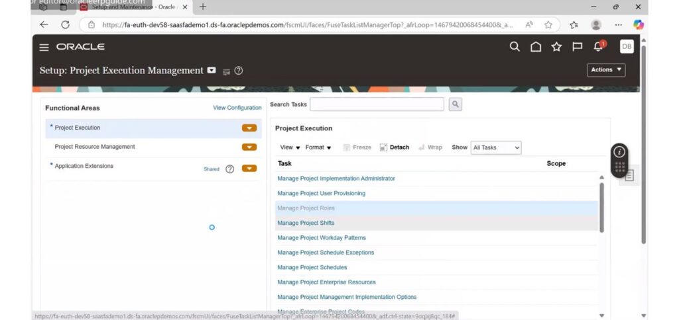679x320 pixels.
Task: Open the Actions dropdown button
Action: point(606,70)
